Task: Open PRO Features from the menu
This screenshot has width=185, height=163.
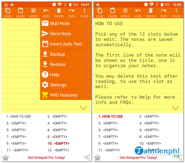Action: pos(66,95)
